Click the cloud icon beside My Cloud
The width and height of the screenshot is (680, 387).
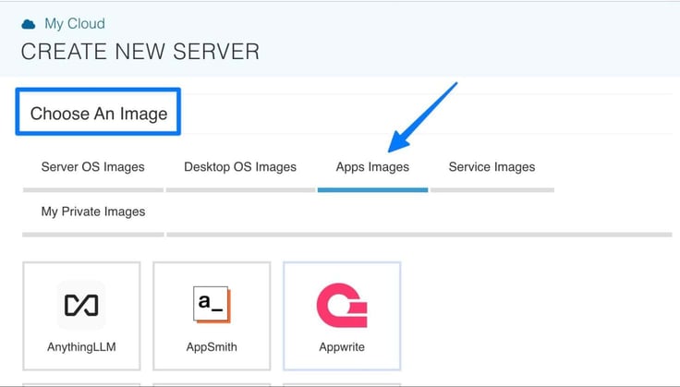tap(29, 24)
